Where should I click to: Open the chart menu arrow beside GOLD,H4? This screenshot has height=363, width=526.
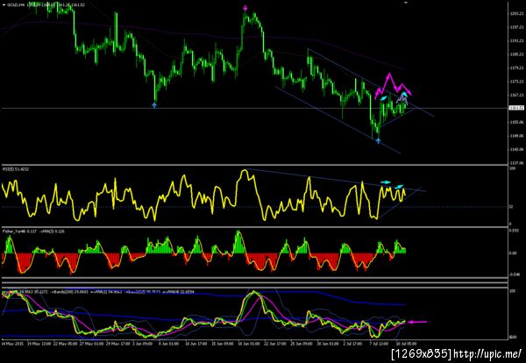coord(4,5)
